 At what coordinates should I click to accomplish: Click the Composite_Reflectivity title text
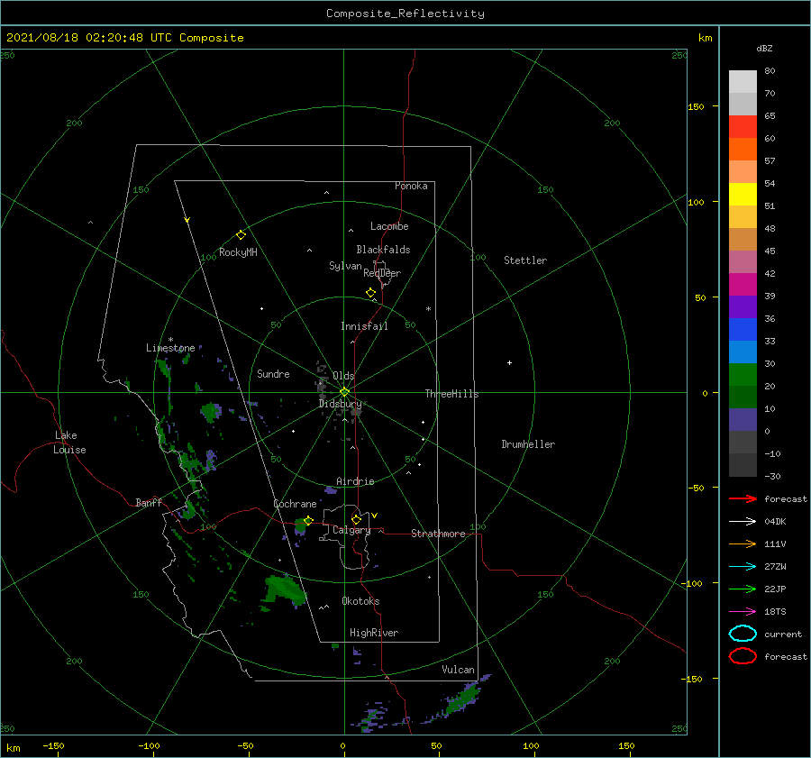point(405,14)
